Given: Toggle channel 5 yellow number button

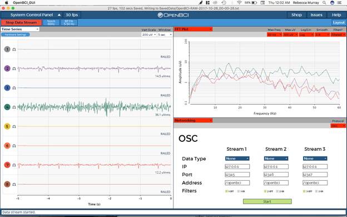Looking at the screenshot, I should (x=7, y=126).
